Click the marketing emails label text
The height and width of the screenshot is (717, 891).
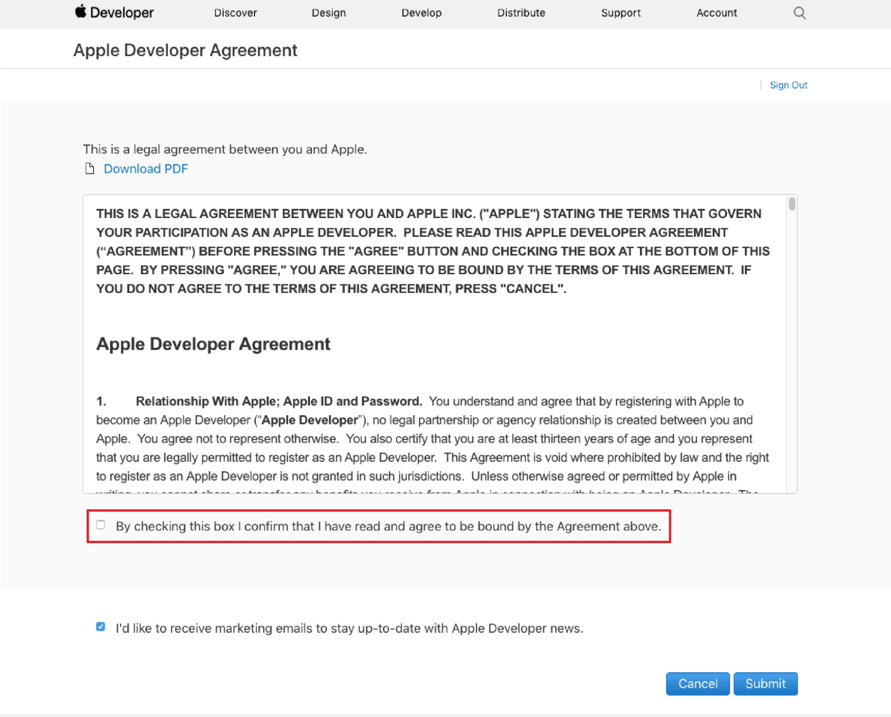click(349, 628)
